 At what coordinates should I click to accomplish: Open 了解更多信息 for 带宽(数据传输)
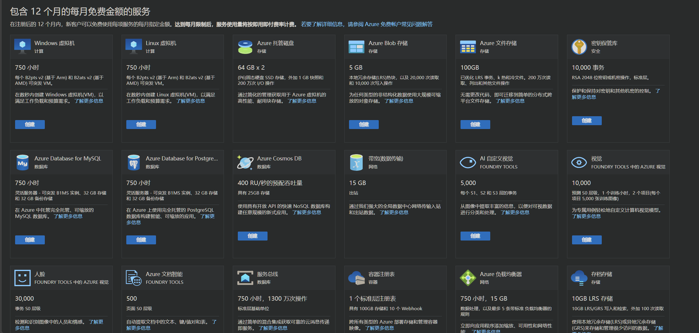pyautogui.click(x=394, y=213)
